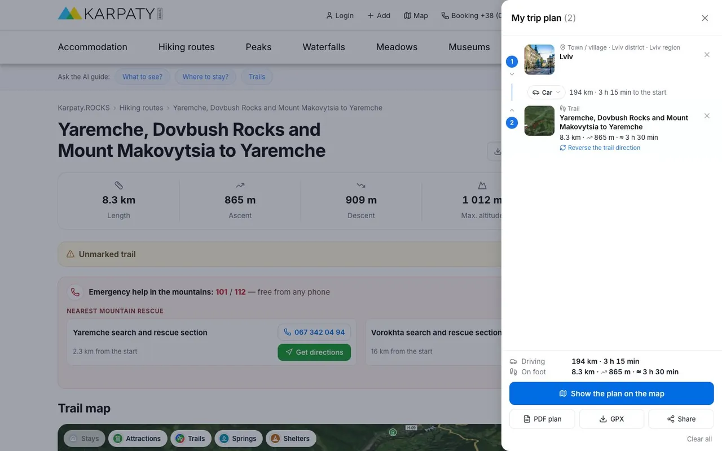Open the Car transport dropdown
Image resolution: width=722 pixels, height=451 pixels.
coord(547,92)
